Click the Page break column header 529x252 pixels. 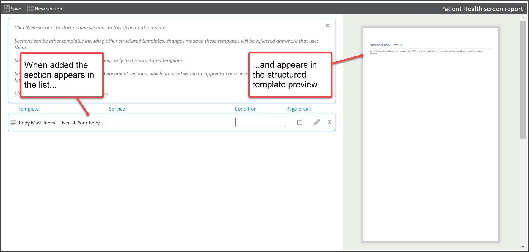[x=299, y=109]
